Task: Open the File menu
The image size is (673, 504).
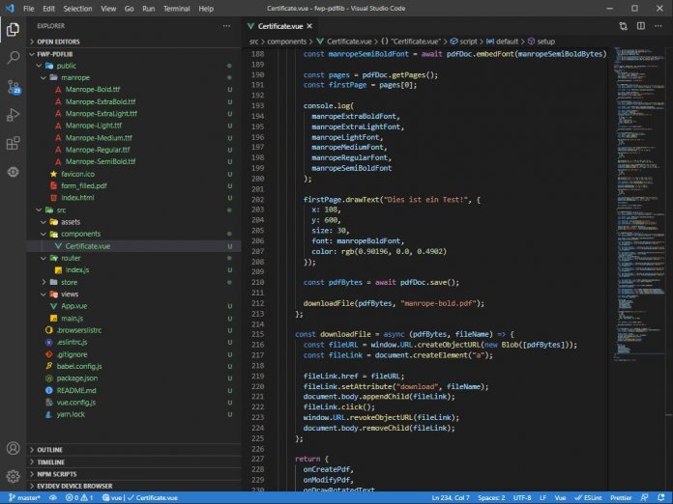Action: 29,9
